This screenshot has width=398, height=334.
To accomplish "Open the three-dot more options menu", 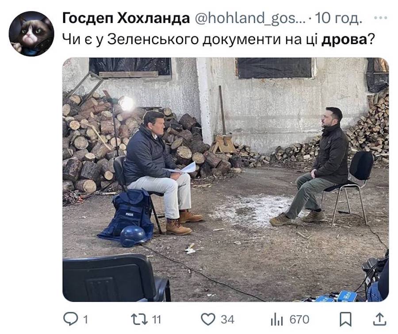I will click(381, 18).
